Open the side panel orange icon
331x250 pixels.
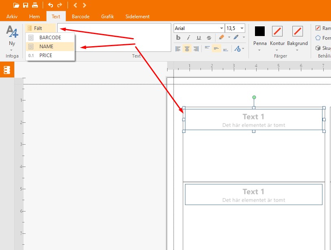pos(7,70)
